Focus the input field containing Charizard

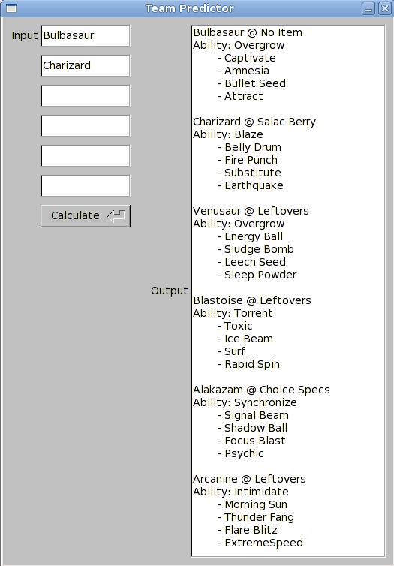pyautogui.click(x=86, y=66)
